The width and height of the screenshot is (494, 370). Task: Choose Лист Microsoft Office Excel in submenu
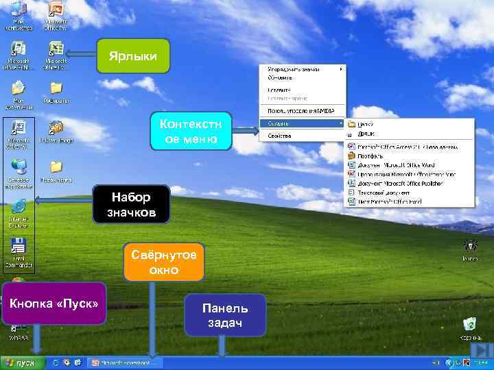409,201
